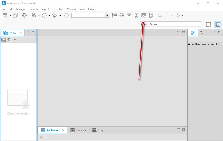Open the Edit menu
This screenshot has height=141, width=223.
(11, 9)
